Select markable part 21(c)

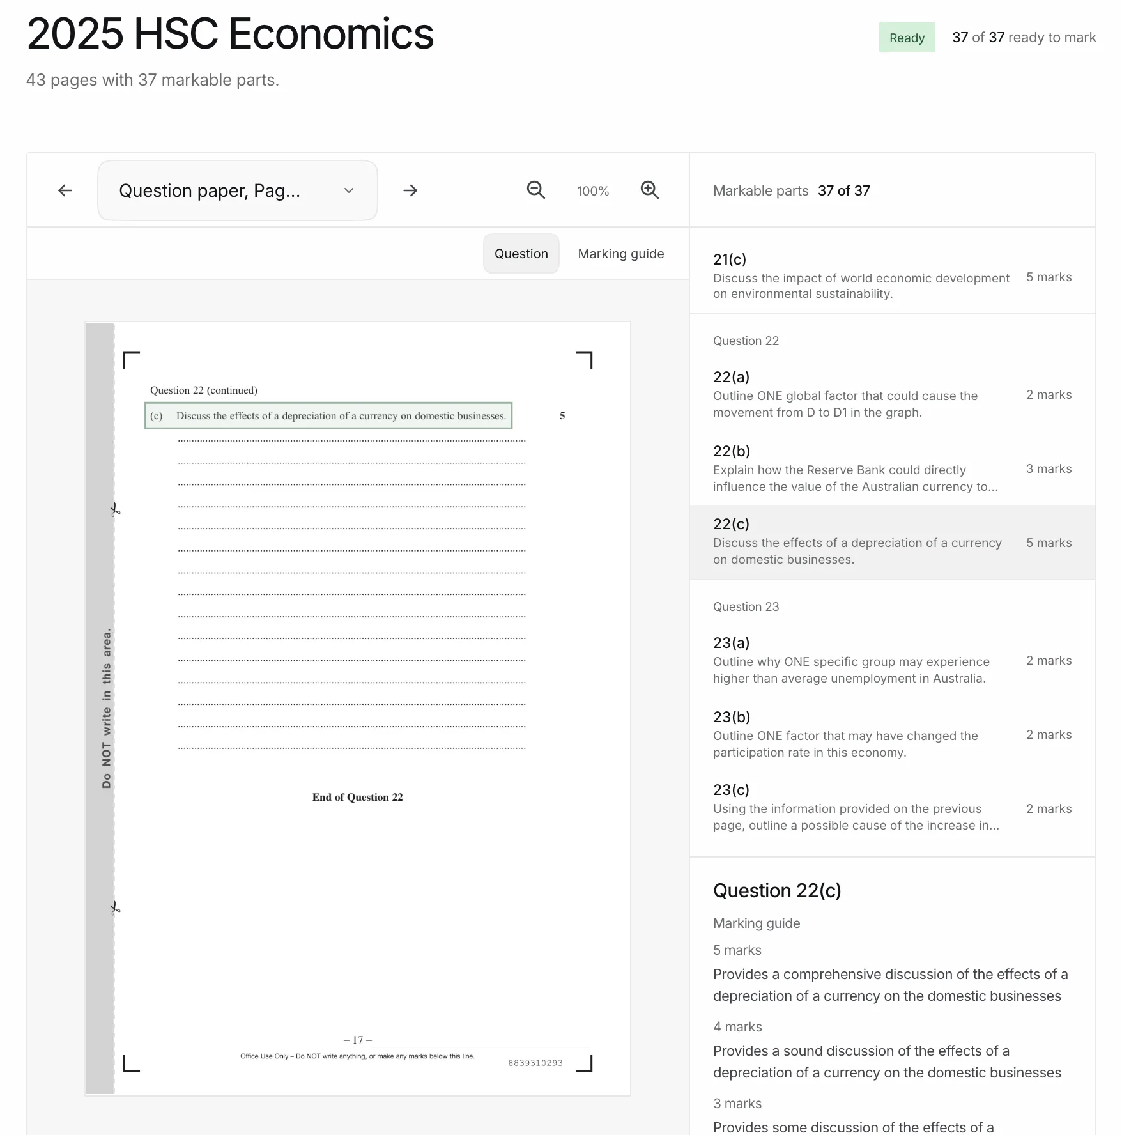[893, 276]
